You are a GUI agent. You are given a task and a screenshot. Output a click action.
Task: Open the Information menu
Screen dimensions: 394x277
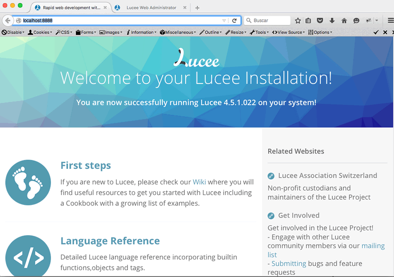coord(141,32)
